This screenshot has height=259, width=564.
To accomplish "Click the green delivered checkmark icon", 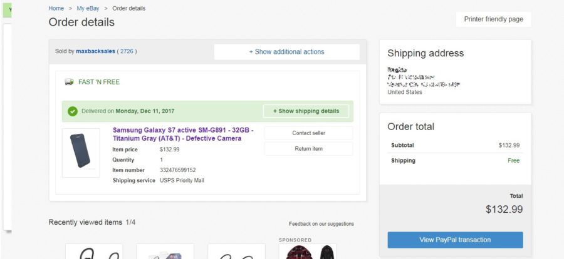I will point(73,111).
